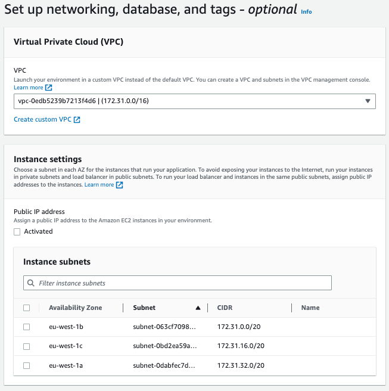Image resolution: width=389 pixels, height=391 pixels.
Task: Select the eu-west-1b subnet checkbox
Action: pos(26,327)
